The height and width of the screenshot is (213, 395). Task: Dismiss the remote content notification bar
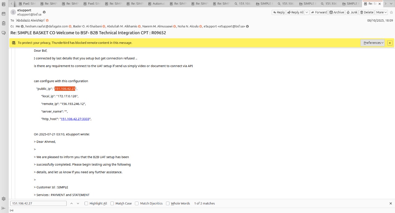[390, 43]
